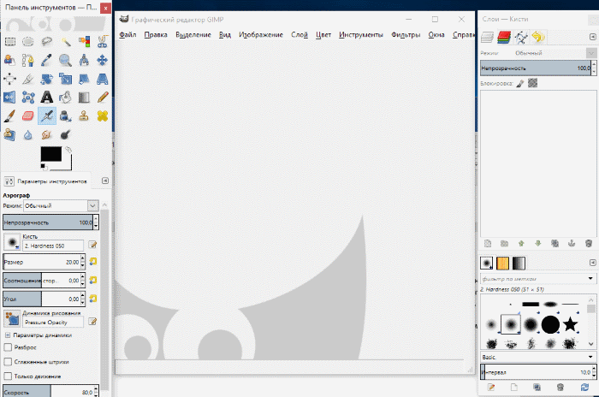Select the Fuzzy Select magic wand tool
Viewport: 599px width, 397px height.
tap(66, 41)
